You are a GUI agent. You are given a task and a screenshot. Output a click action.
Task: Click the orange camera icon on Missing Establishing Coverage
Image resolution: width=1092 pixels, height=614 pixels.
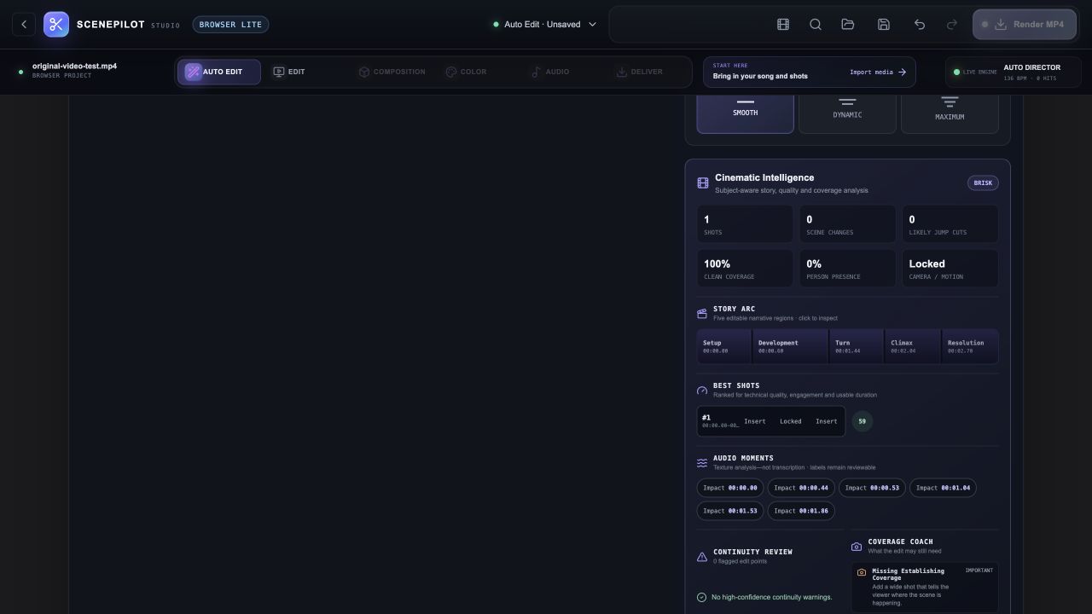click(862, 572)
